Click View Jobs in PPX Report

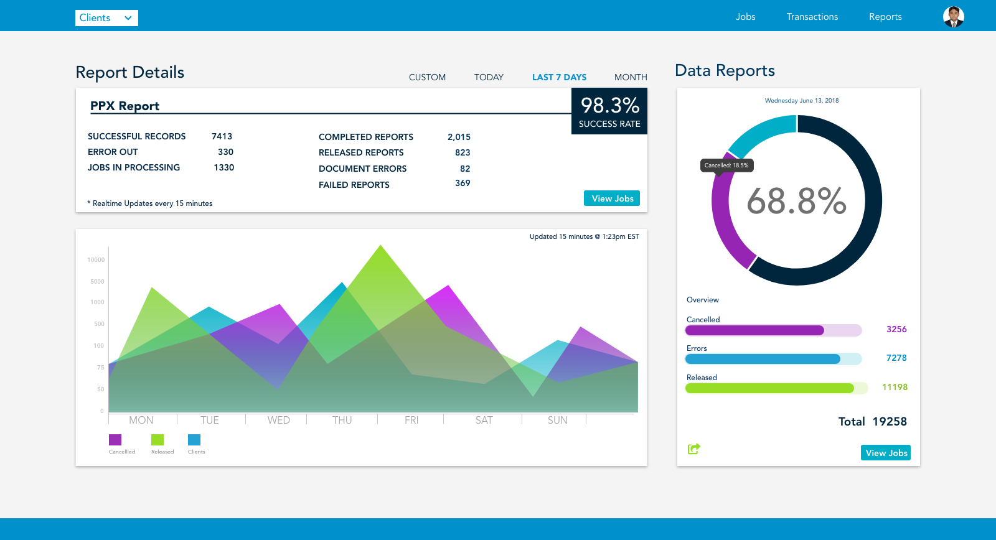coord(612,198)
